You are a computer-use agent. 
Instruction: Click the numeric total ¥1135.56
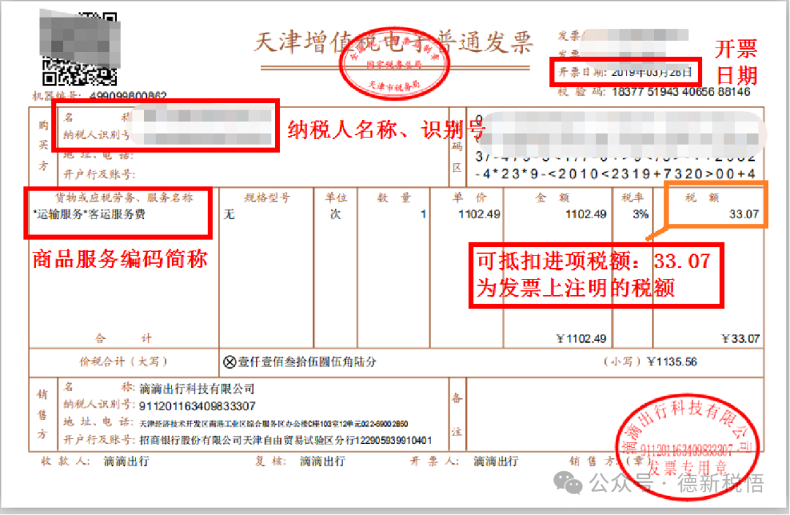[x=672, y=362]
